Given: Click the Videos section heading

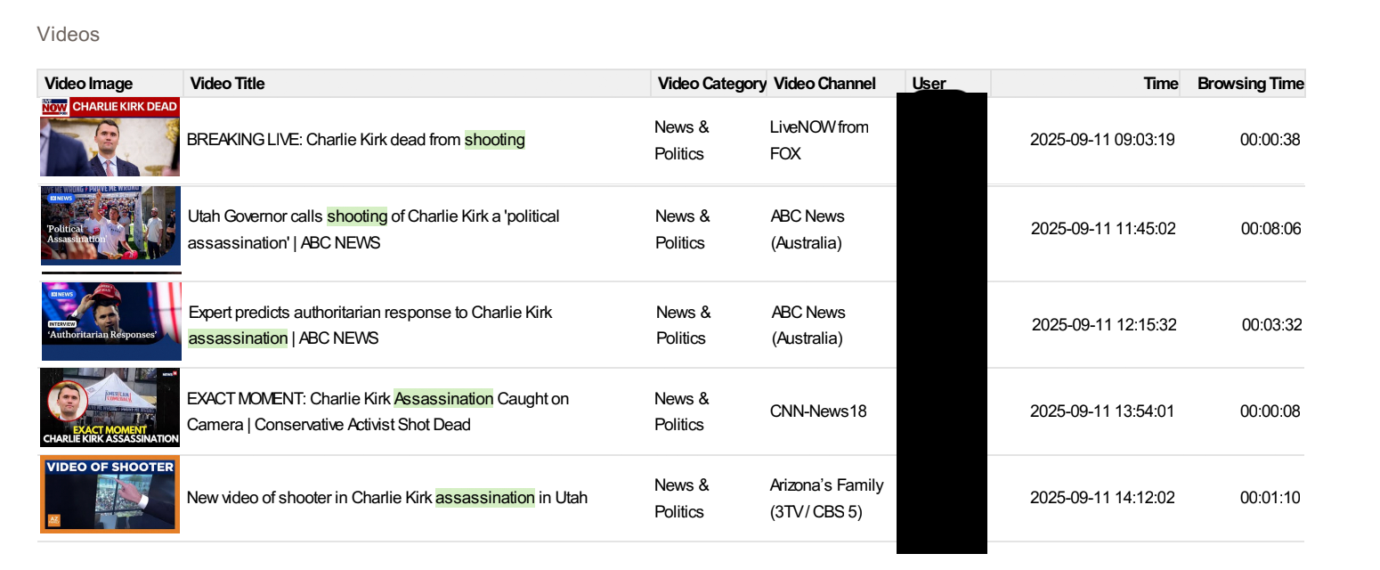Looking at the screenshot, I should click(x=69, y=34).
